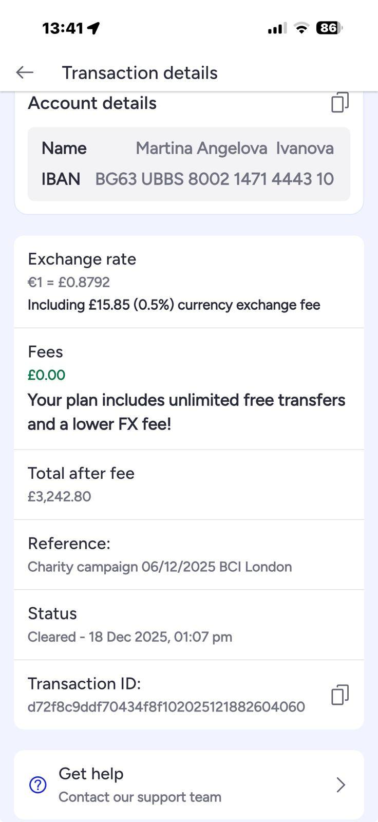This screenshot has width=378, height=822.
Task: Tap the Cleared status date line
Action: pos(129,637)
